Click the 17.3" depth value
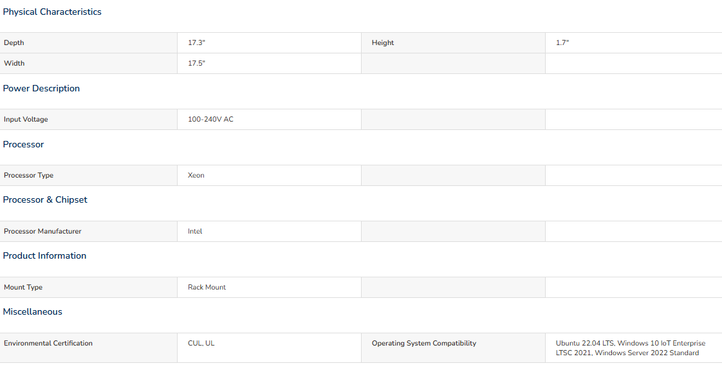722x370 pixels. coord(197,43)
